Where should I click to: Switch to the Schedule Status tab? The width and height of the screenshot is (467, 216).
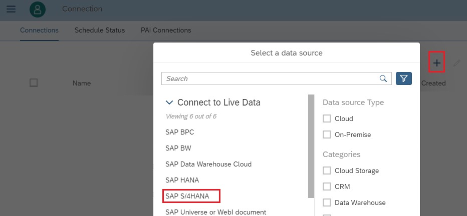coord(100,30)
